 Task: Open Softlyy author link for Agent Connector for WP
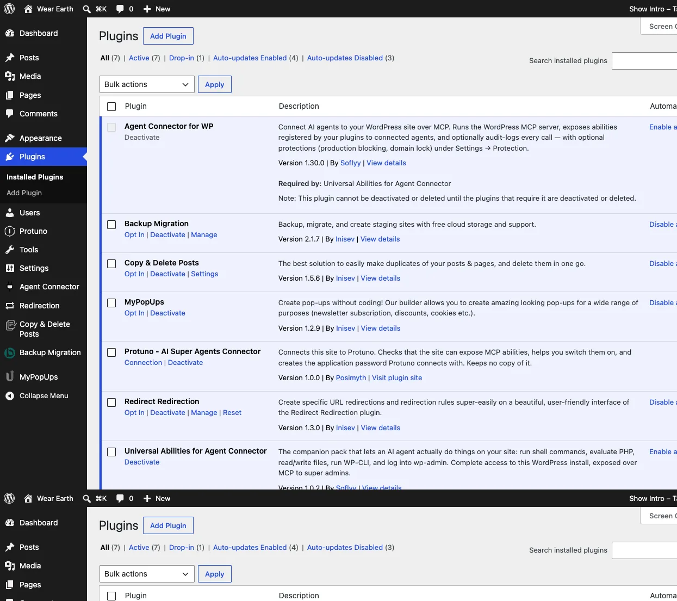(x=351, y=163)
